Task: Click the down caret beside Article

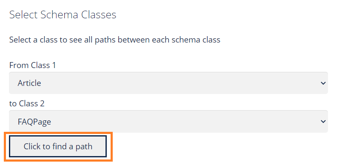Action: click(323, 83)
